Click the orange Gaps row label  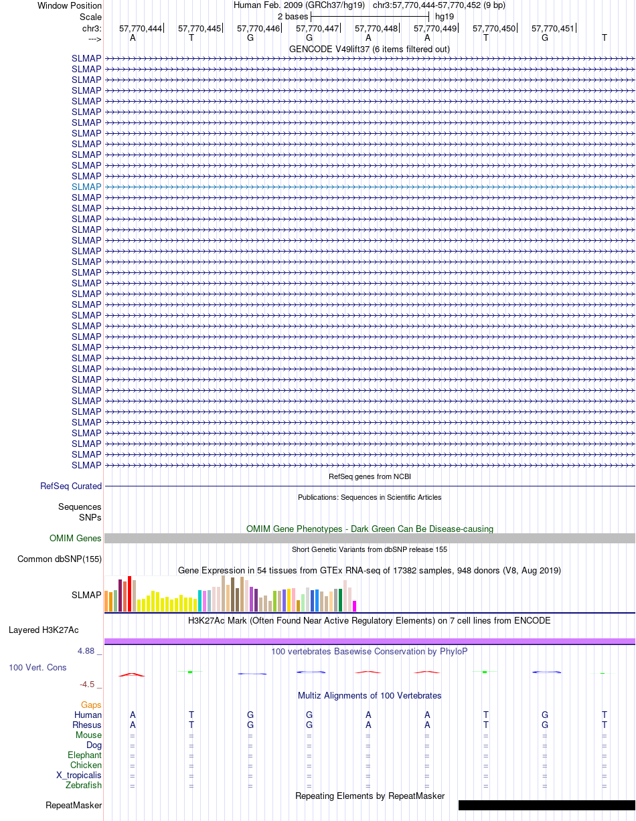(91, 705)
